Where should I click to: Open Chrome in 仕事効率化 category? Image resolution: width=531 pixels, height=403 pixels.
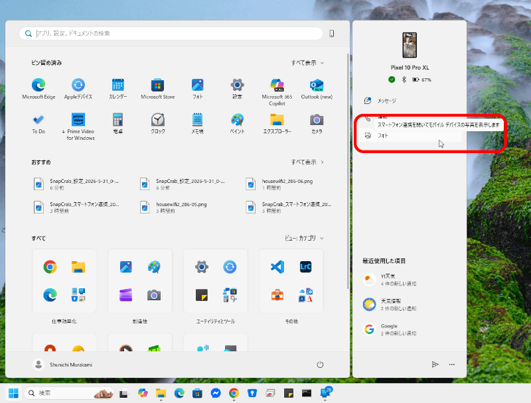point(50,267)
